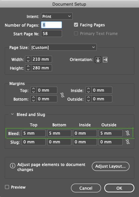Click the info icon beside Adjust page elements
Image resolution: width=139 pixels, height=197 pixels.
(13, 166)
